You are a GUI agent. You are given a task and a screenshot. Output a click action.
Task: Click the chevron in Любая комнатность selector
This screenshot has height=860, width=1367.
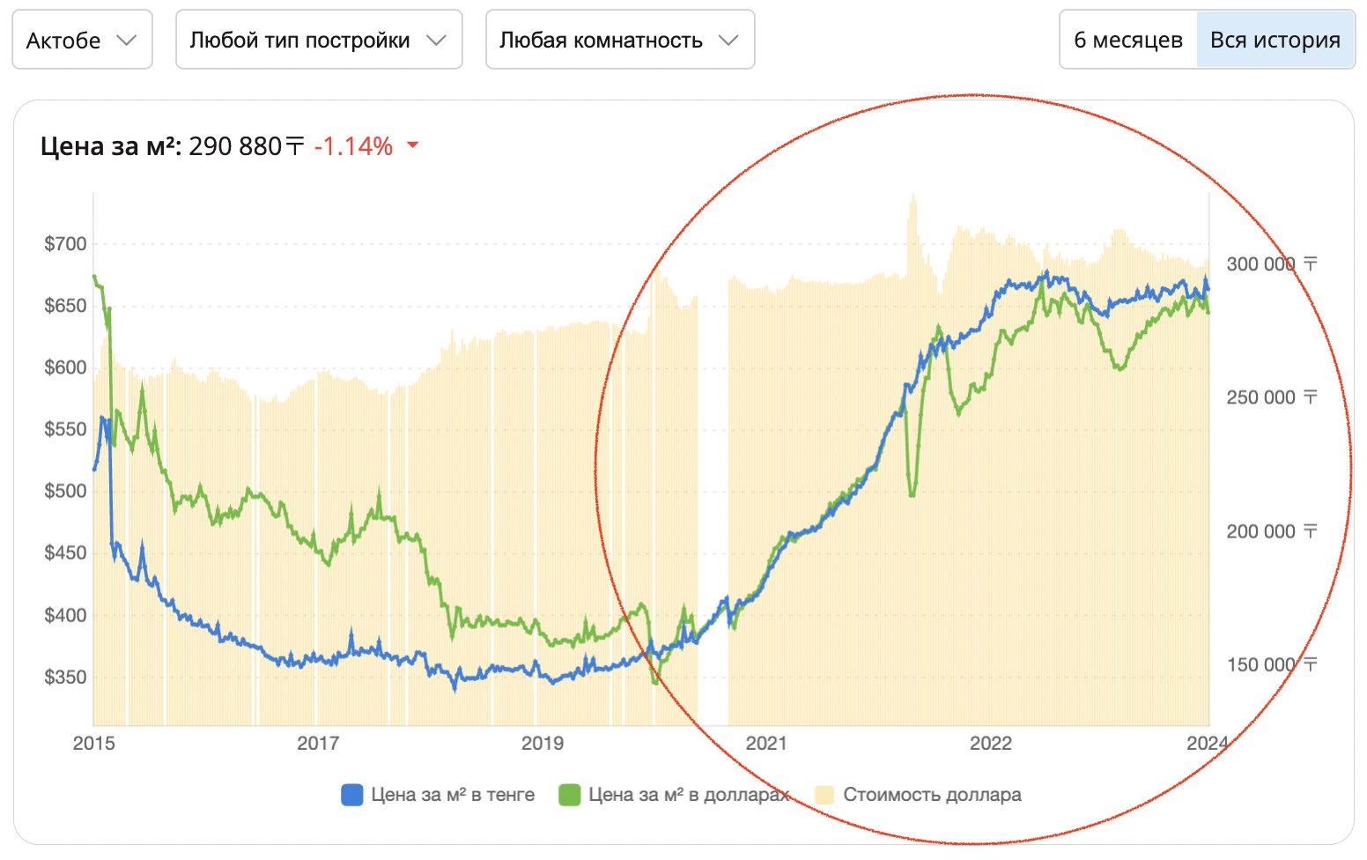[728, 41]
